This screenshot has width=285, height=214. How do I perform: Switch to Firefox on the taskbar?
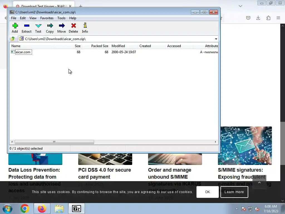(x=42, y=208)
